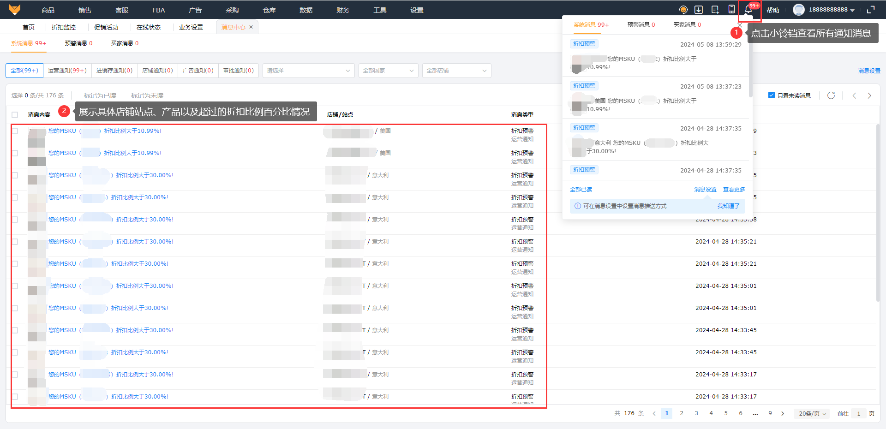
Task: Open the download center icon
Action: [x=699, y=10]
